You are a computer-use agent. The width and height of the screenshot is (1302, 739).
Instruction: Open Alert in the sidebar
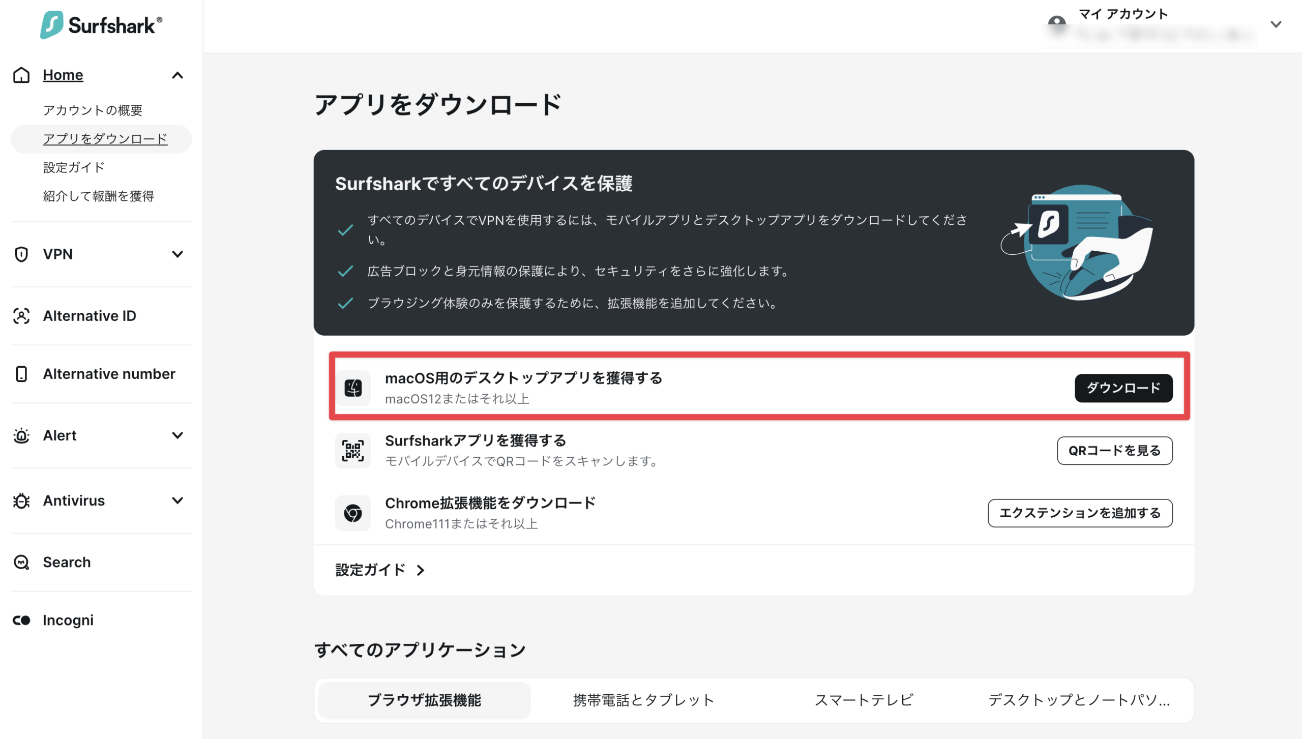tap(60, 435)
